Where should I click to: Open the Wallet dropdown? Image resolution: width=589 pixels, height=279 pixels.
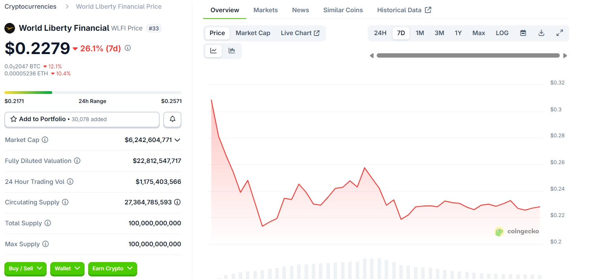(x=67, y=268)
